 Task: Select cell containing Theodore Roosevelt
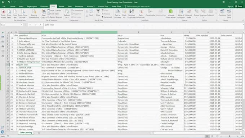point(30,112)
